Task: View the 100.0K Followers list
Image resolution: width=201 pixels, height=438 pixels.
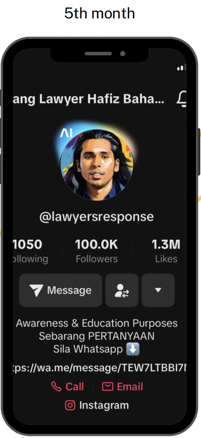Action: point(97,251)
